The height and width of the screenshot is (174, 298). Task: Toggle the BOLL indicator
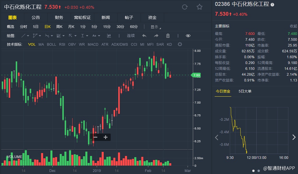point(51,45)
